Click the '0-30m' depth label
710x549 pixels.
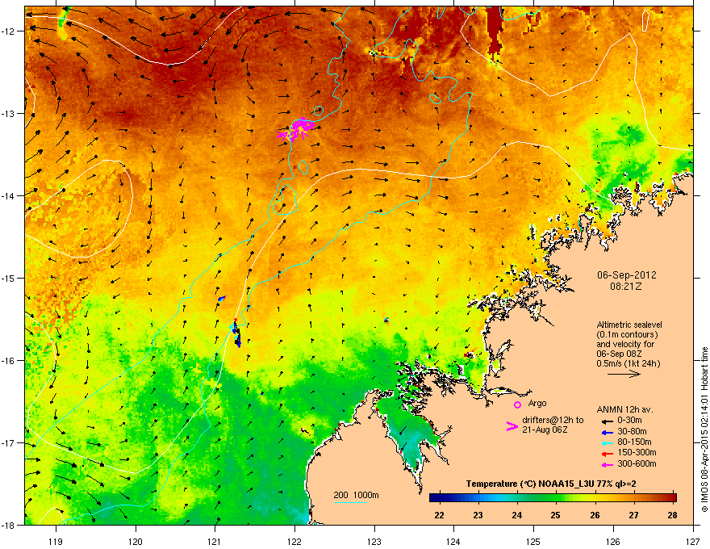[629, 421]
